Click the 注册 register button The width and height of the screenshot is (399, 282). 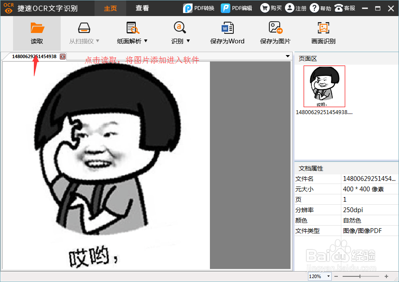point(295,8)
